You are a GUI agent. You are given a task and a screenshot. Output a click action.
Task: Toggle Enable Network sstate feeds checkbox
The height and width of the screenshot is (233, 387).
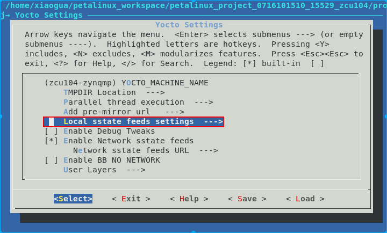[52, 141]
